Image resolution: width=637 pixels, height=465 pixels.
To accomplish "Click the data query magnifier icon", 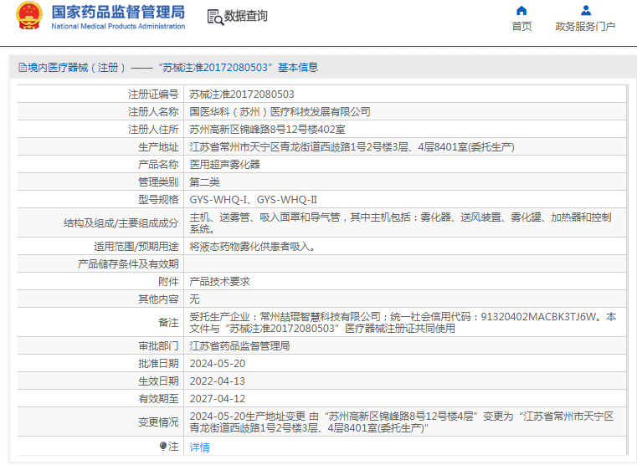I will click(x=215, y=17).
